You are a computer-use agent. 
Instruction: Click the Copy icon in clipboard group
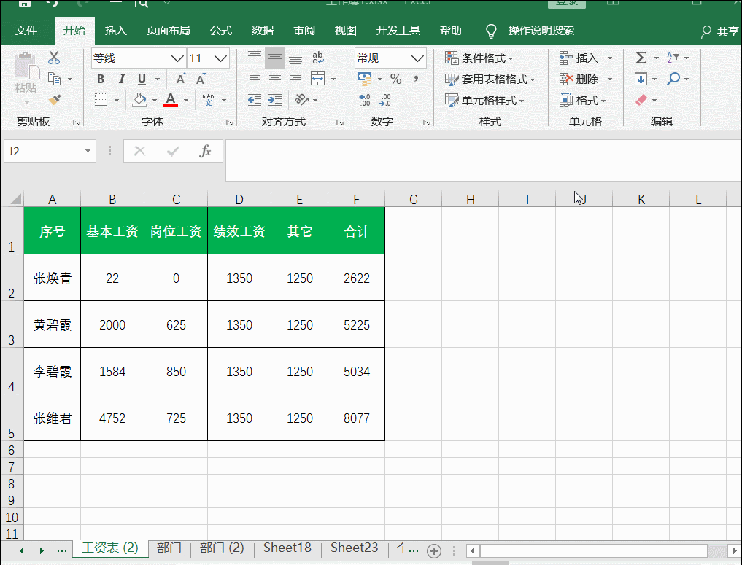coord(55,79)
